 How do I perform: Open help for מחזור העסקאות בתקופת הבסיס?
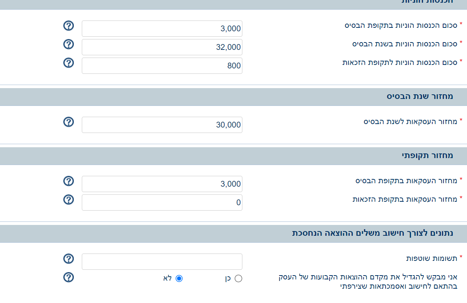pos(68,181)
